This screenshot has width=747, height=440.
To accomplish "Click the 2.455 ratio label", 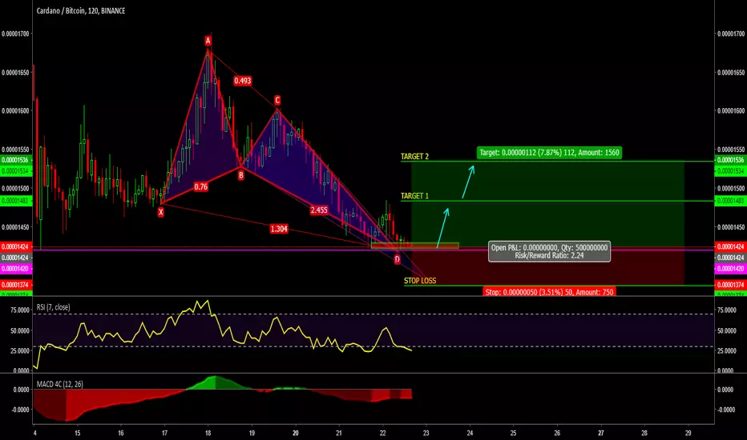I will [319, 210].
